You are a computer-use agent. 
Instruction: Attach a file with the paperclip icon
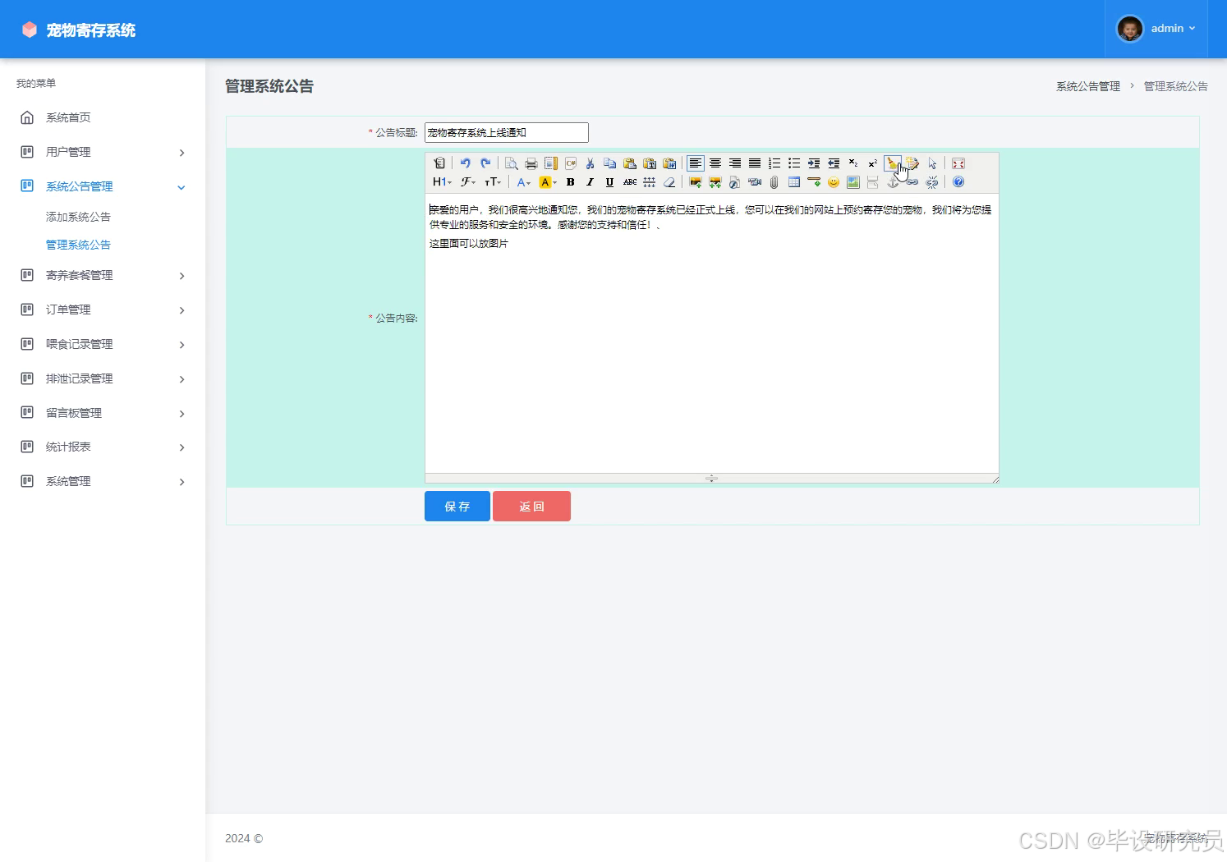[774, 182]
